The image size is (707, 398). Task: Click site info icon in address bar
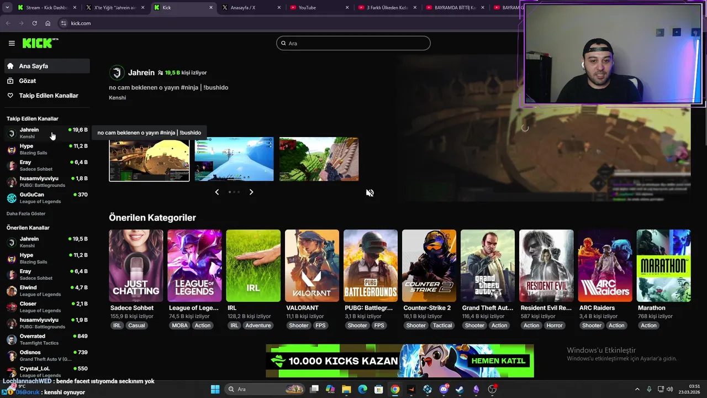tap(64, 23)
